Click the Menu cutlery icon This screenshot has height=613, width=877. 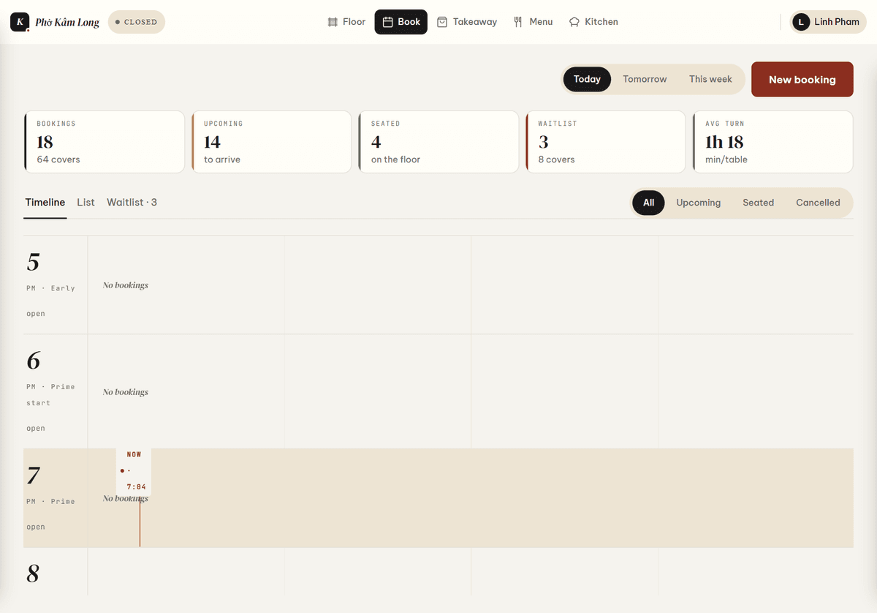tap(518, 22)
